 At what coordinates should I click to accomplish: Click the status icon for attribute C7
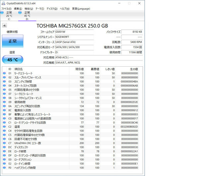[4, 143]
